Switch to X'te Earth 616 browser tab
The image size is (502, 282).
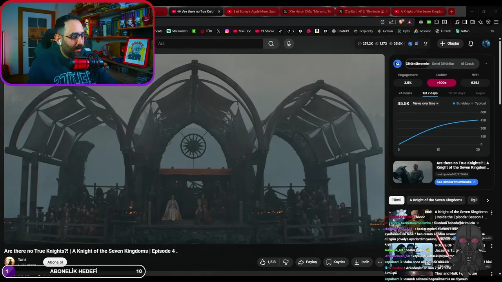(x=363, y=11)
